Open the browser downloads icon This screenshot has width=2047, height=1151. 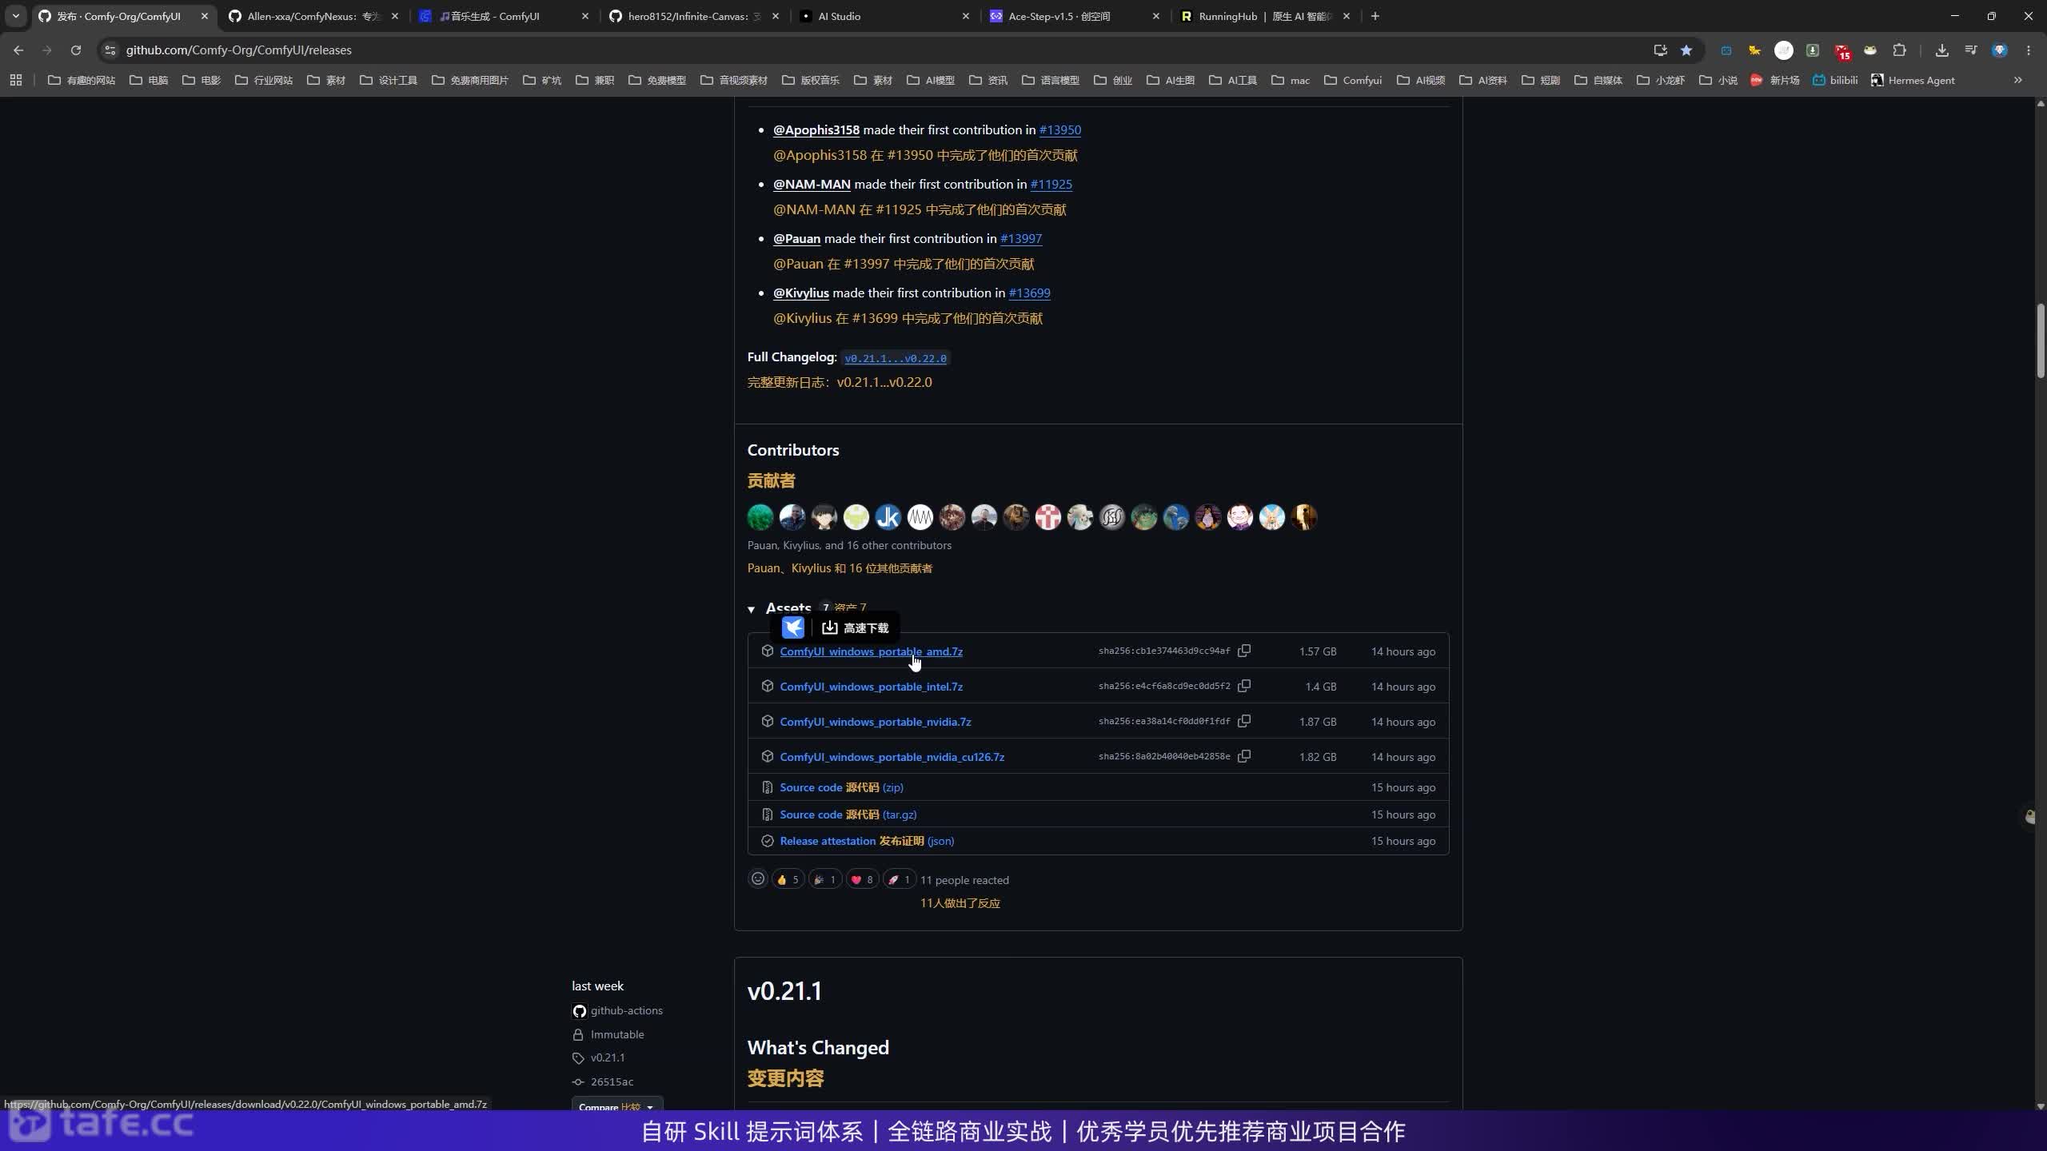pos(1941,50)
